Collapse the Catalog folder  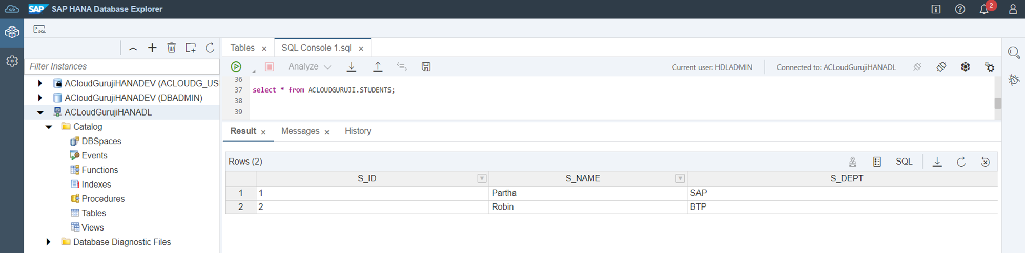click(x=49, y=127)
